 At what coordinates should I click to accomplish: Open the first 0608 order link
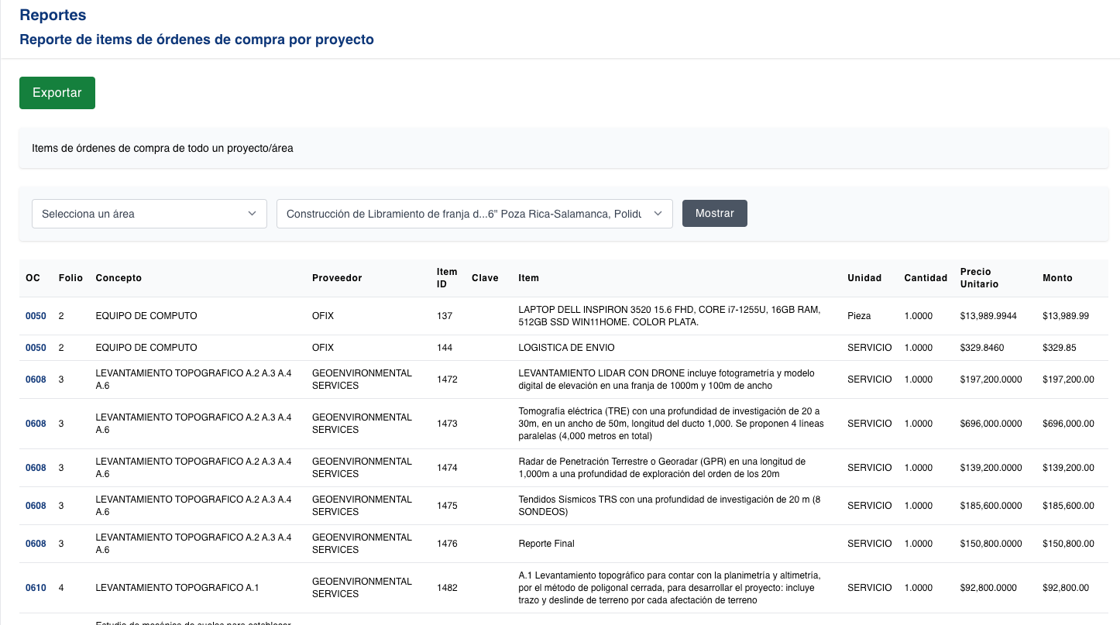[35, 379]
